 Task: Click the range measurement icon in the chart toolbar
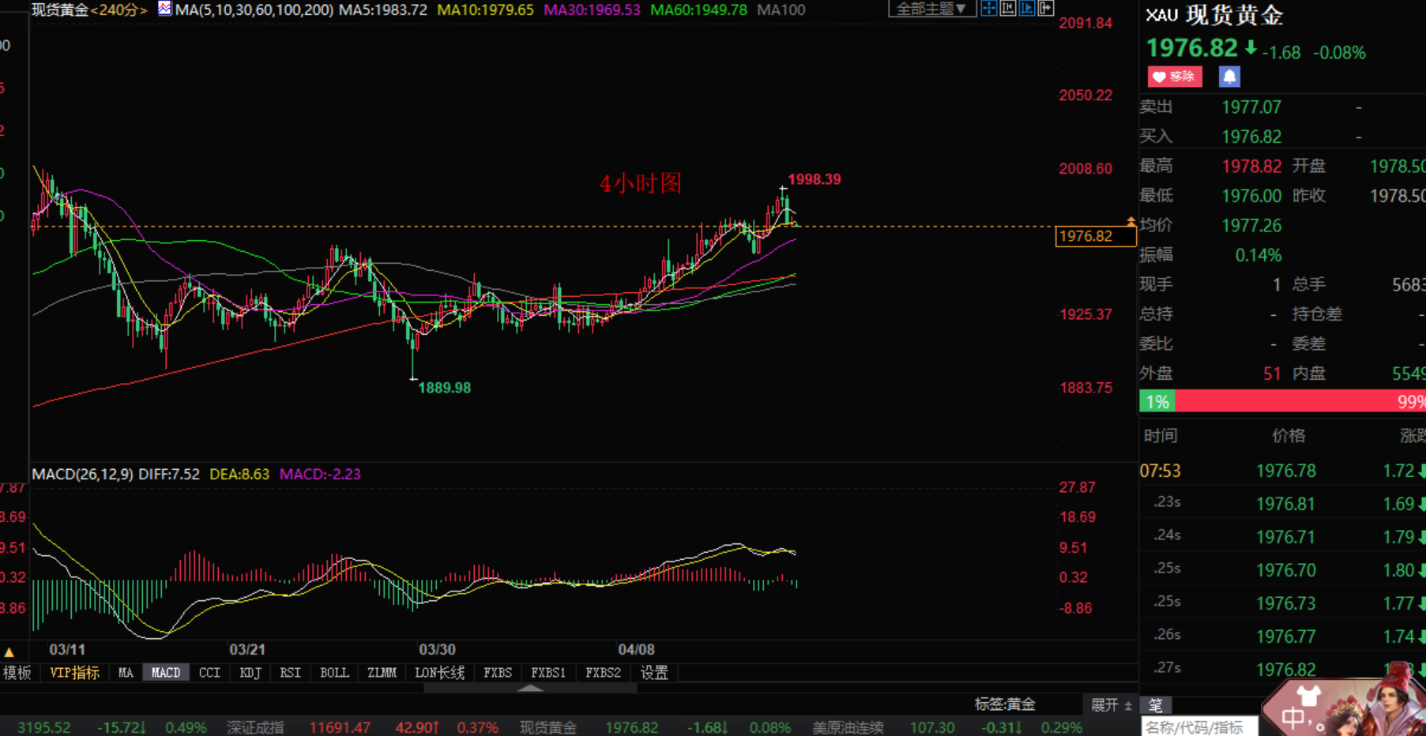tap(1007, 9)
